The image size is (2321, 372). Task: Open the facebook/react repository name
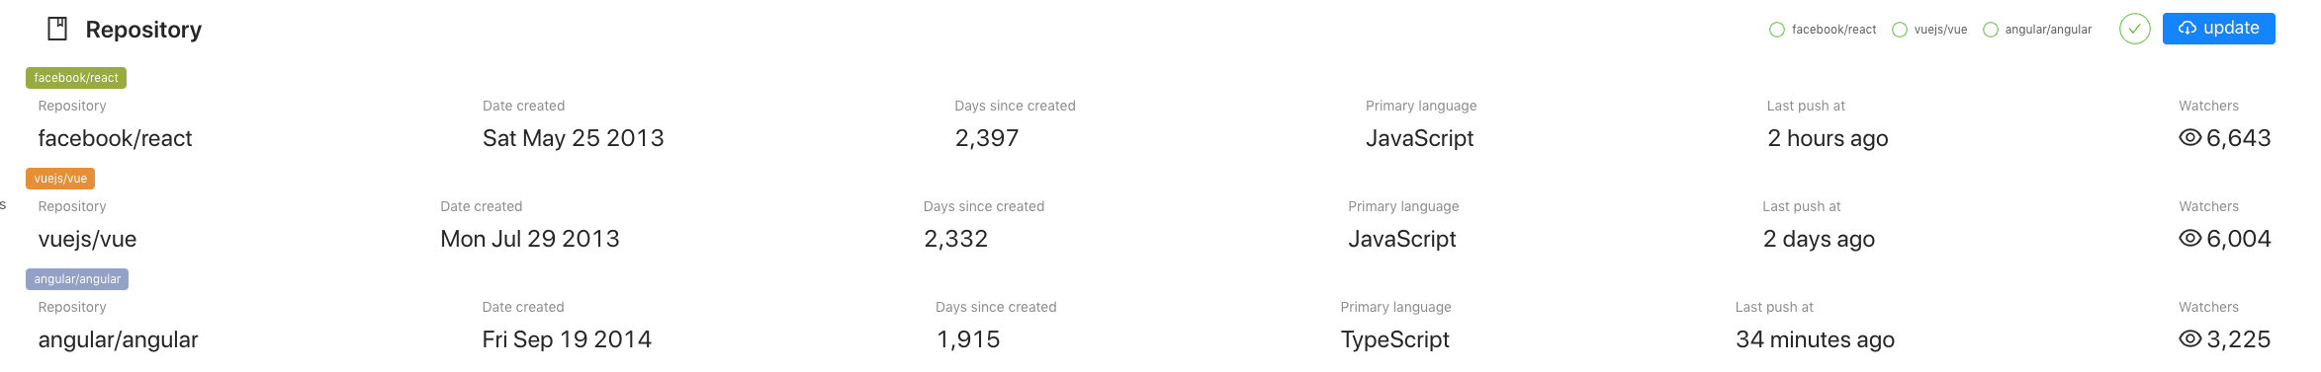click(115, 138)
